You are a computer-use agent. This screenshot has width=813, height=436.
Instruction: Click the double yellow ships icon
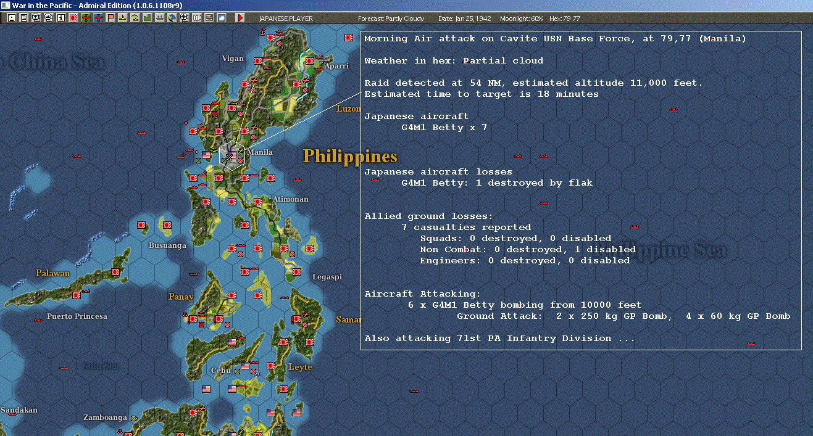click(135, 19)
